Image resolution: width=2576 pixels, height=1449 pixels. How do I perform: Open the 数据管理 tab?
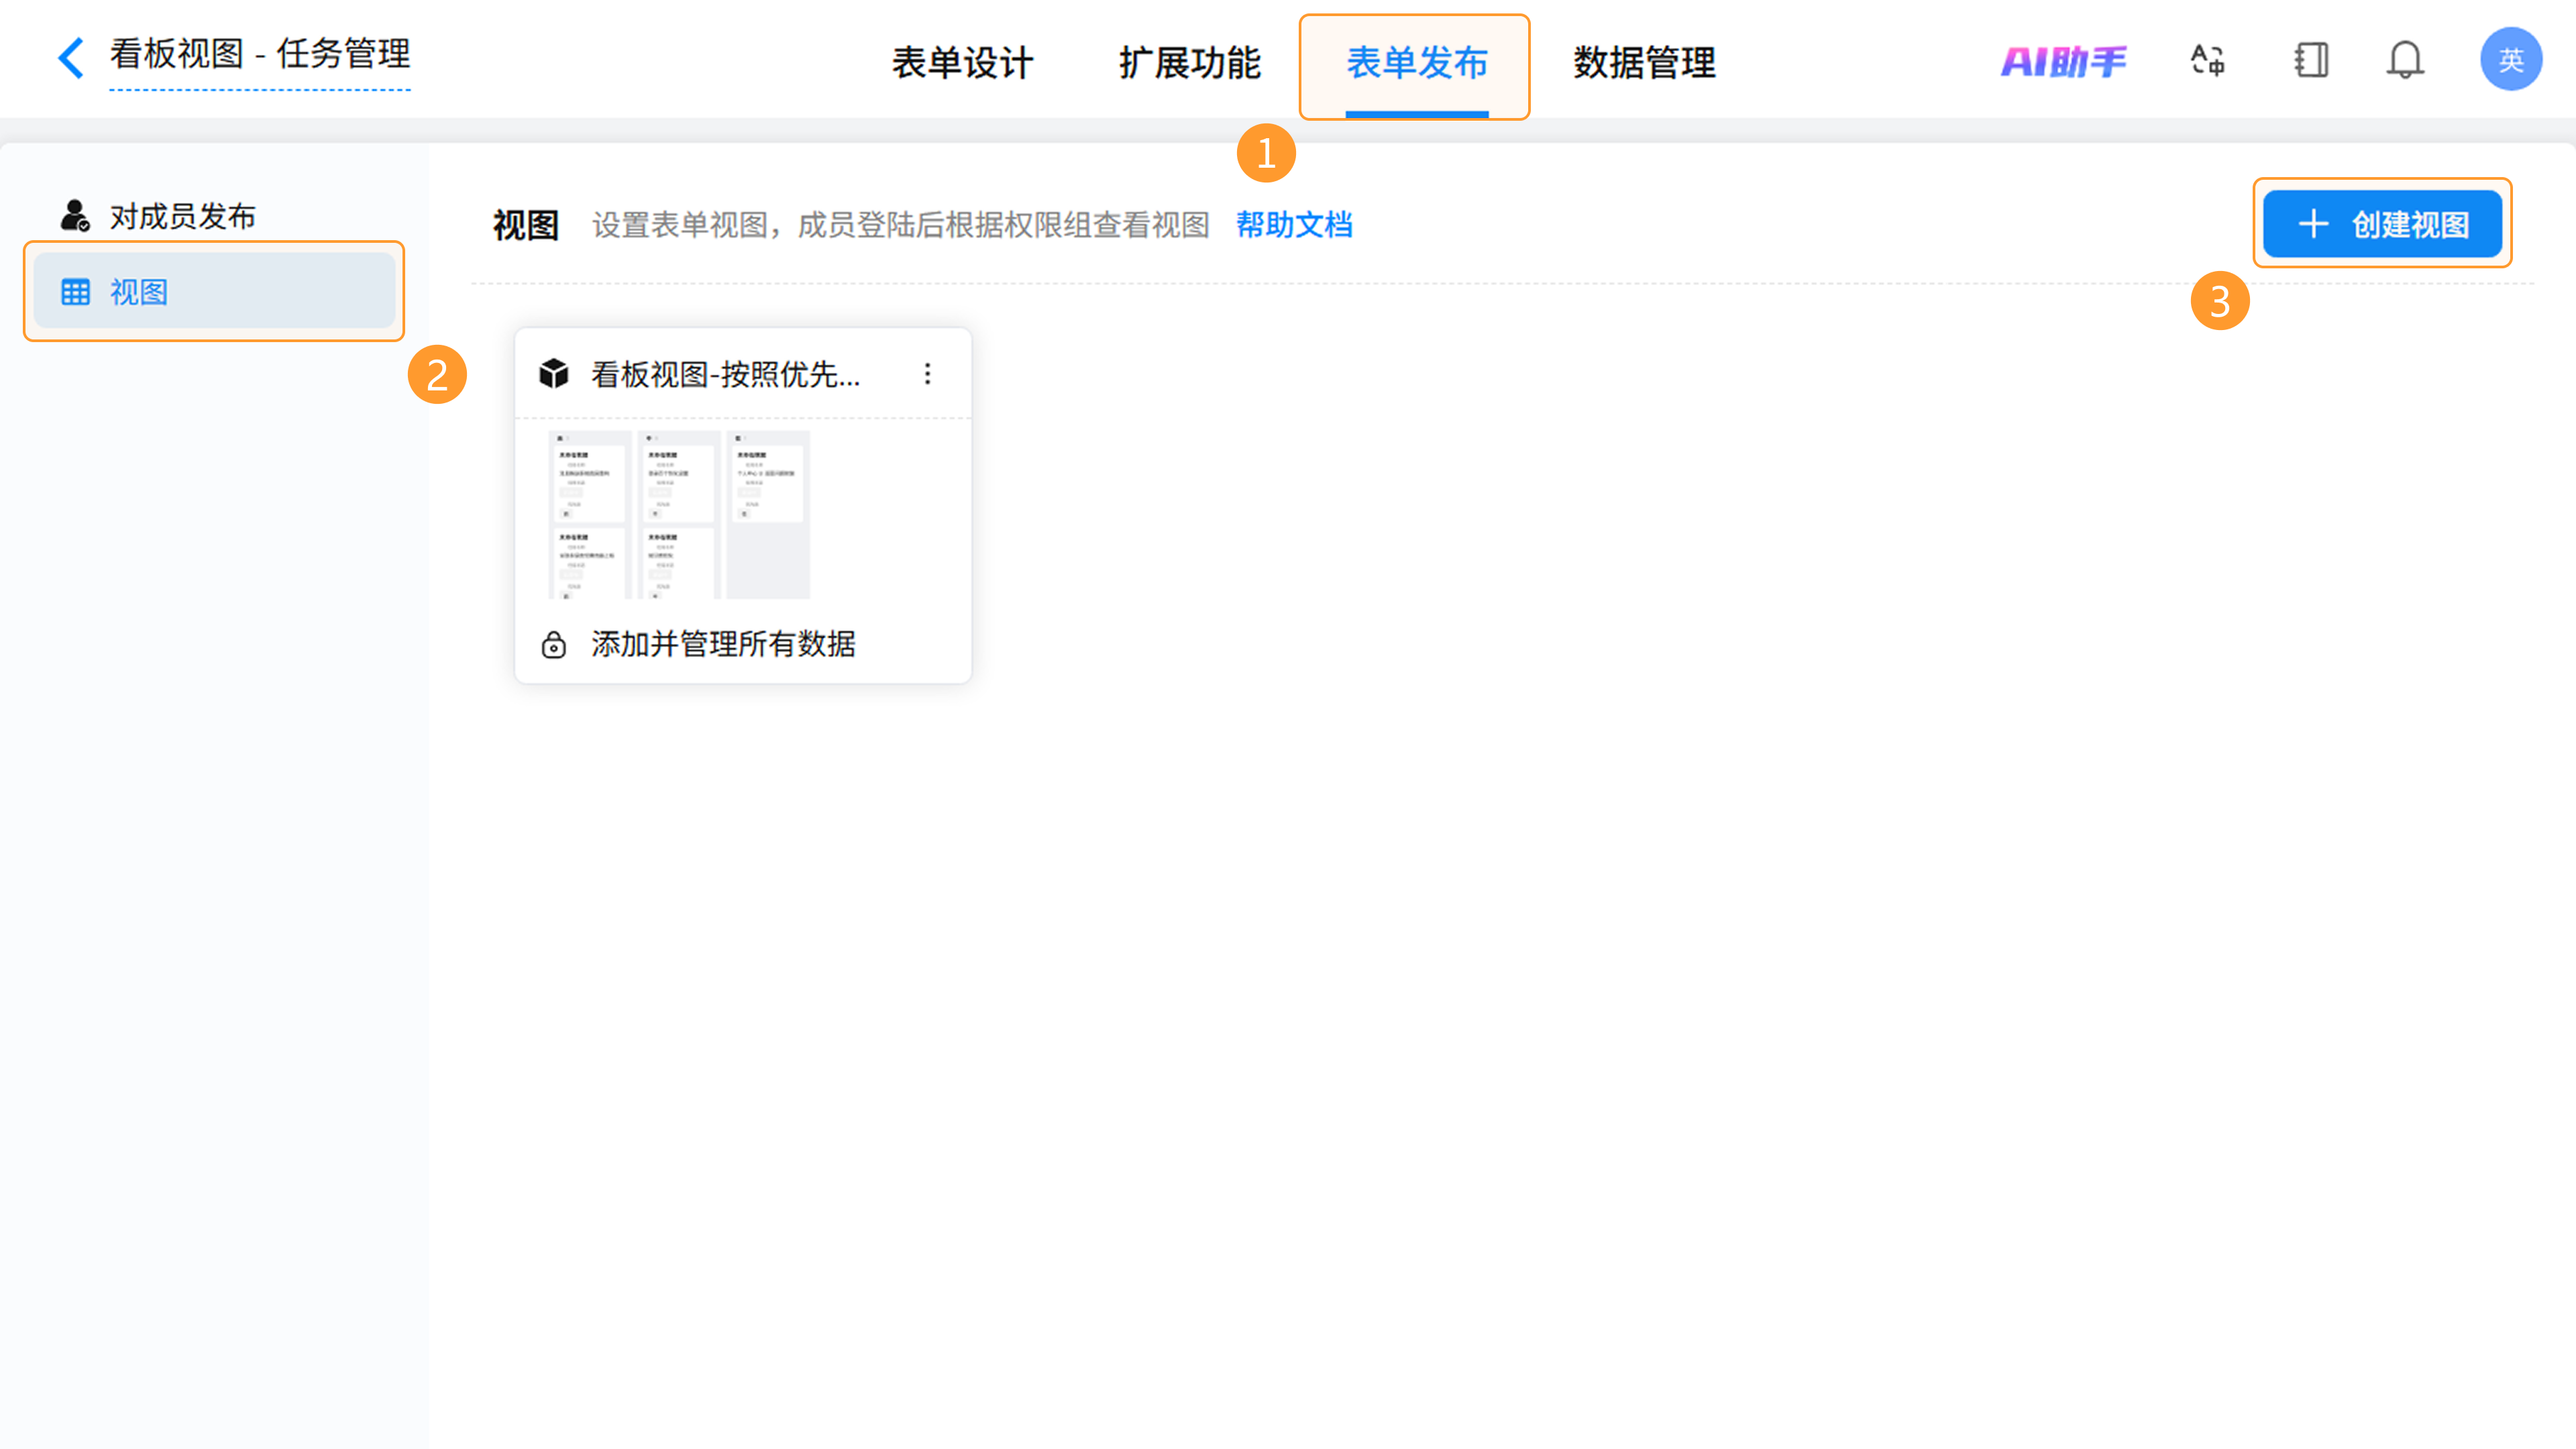[1644, 63]
